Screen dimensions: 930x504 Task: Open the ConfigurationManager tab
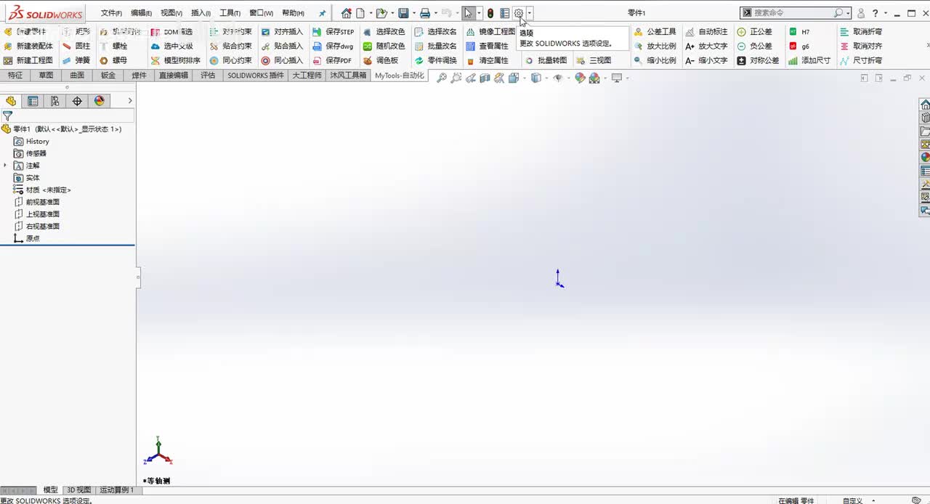54,101
